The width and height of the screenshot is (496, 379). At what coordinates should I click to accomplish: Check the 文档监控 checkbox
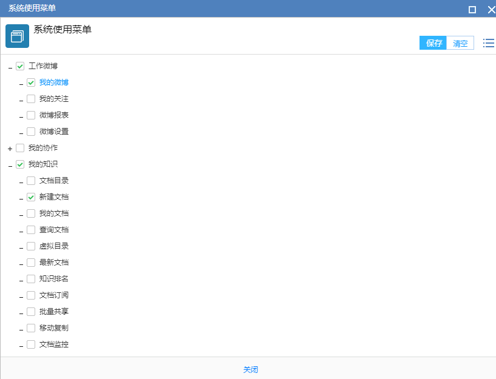pyautogui.click(x=31, y=344)
